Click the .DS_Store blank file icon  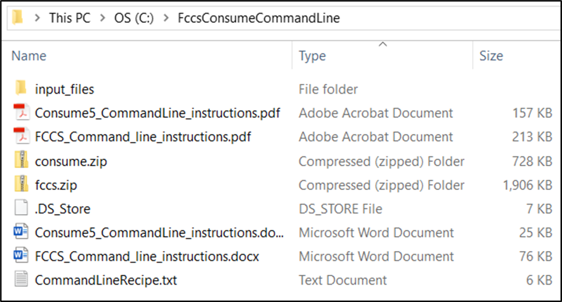pos(20,209)
